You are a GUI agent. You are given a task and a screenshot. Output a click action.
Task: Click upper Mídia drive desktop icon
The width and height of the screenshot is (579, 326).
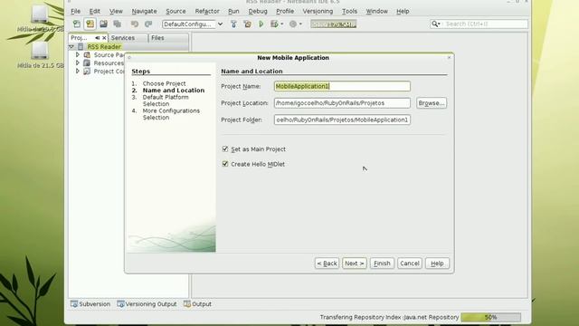(40, 14)
